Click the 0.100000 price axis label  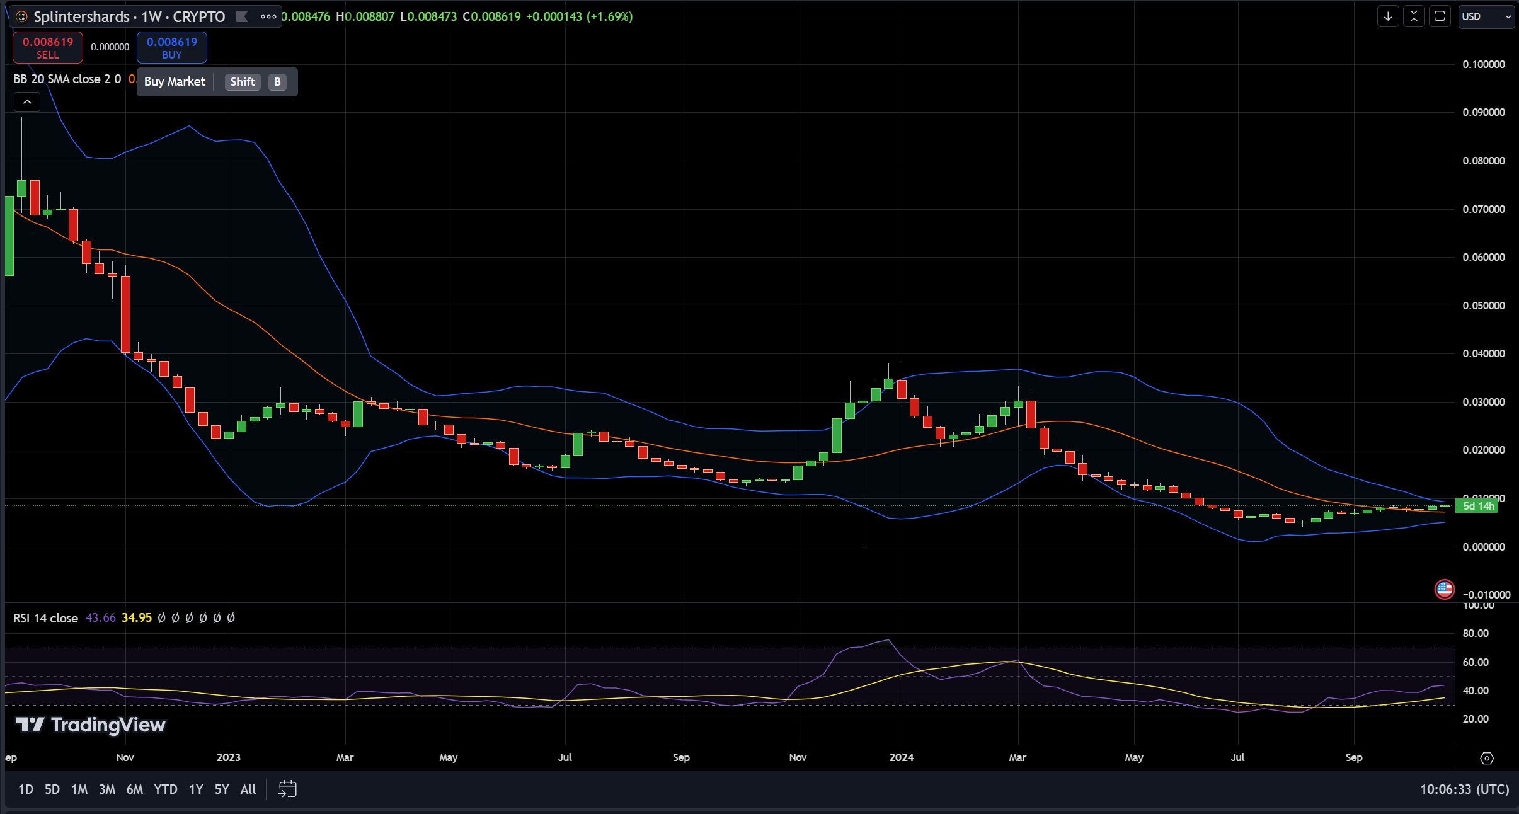pyautogui.click(x=1484, y=64)
